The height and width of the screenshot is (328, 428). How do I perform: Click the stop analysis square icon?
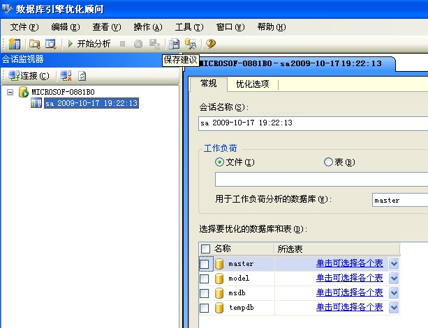[123, 44]
